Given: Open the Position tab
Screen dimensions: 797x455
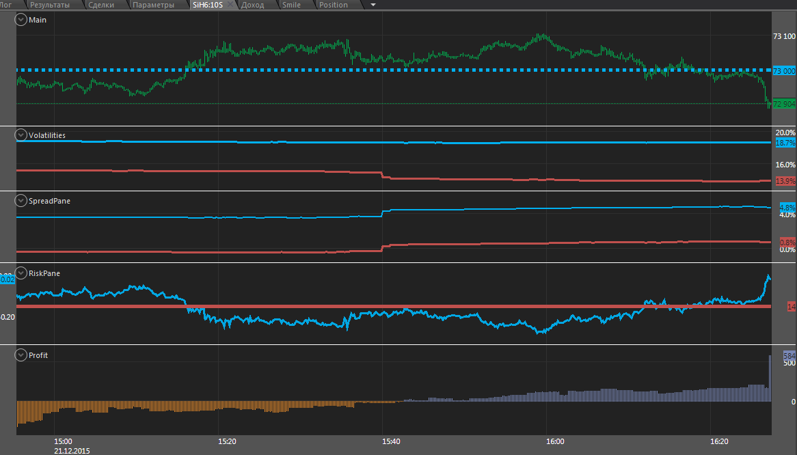Looking at the screenshot, I should click(x=334, y=5).
